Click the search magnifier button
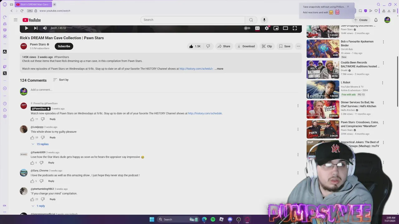Viewport: 399px width, 224px height. pyautogui.click(x=251, y=20)
